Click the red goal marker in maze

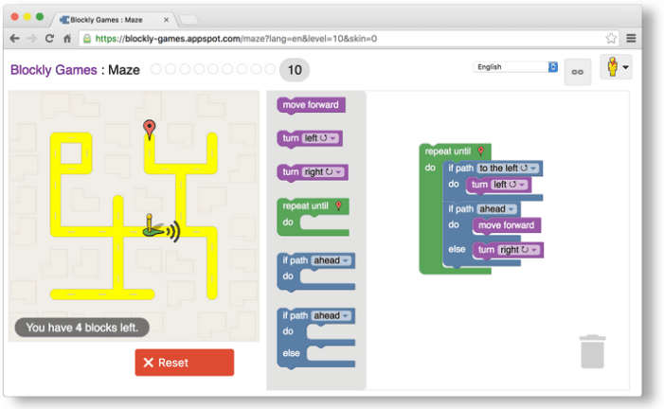coord(149,129)
